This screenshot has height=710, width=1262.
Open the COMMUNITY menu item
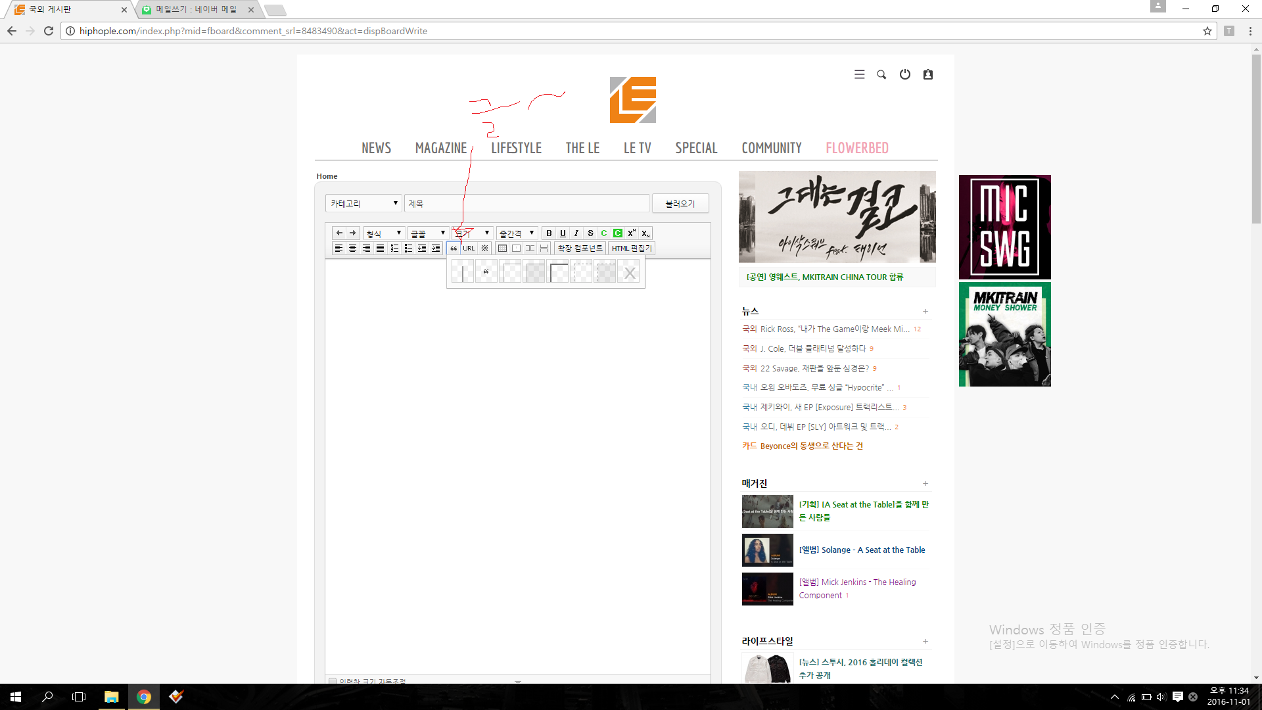point(772,149)
